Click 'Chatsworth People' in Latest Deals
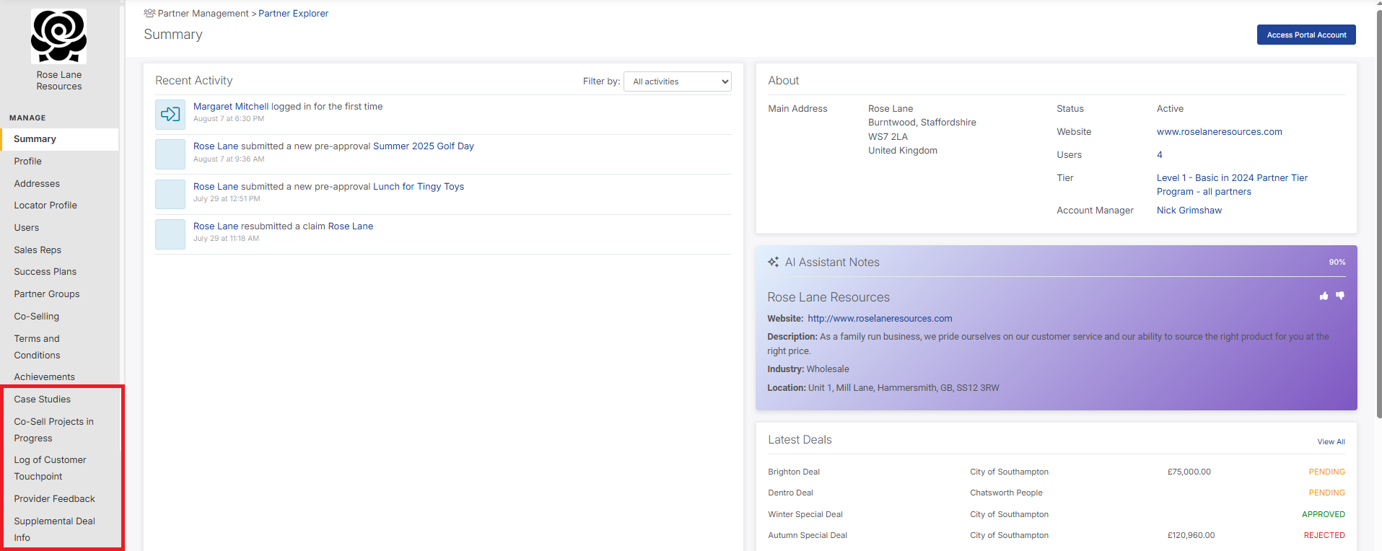 [1006, 493]
